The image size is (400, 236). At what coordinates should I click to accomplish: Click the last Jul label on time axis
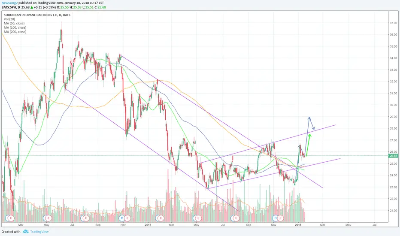(375, 225)
